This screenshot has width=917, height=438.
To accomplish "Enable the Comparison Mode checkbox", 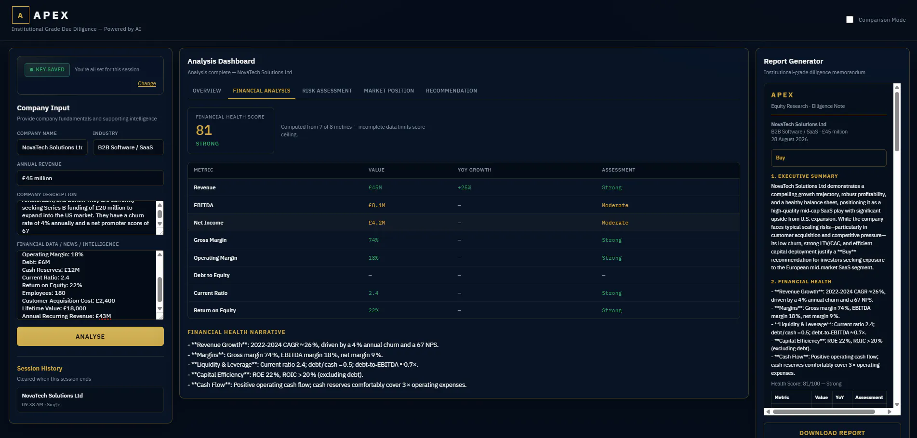I will click(x=850, y=20).
